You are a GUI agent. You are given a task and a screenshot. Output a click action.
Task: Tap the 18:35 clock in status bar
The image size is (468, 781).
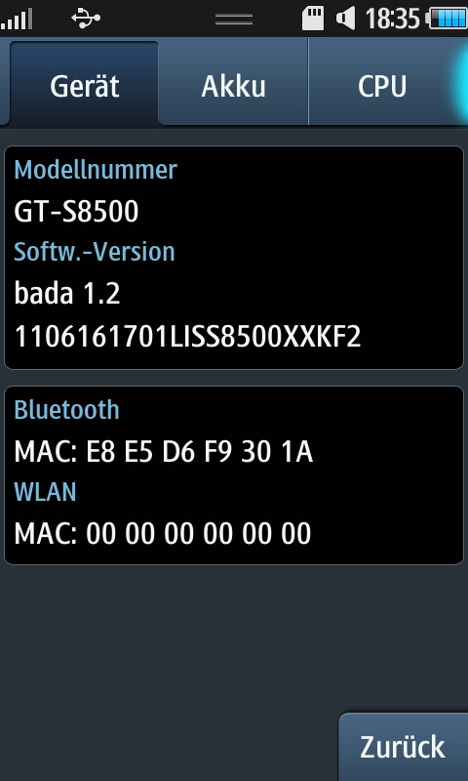coord(392,19)
